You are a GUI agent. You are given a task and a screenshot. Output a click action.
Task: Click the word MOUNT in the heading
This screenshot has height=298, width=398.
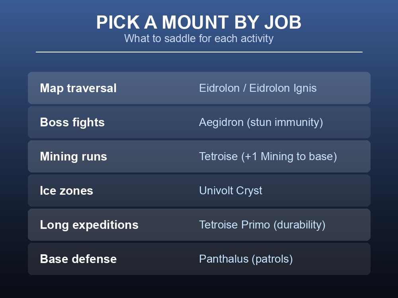195,22
